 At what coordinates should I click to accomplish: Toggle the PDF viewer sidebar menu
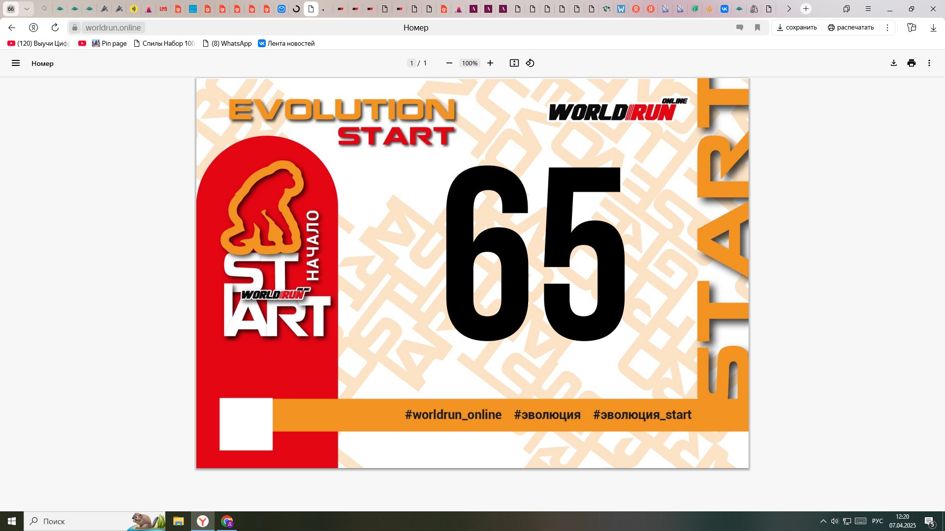(x=16, y=63)
